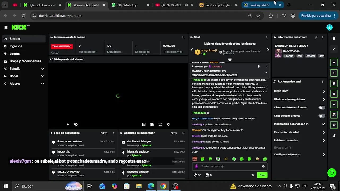Toggle the chat bubble sidebar icon

[x=334, y=94]
